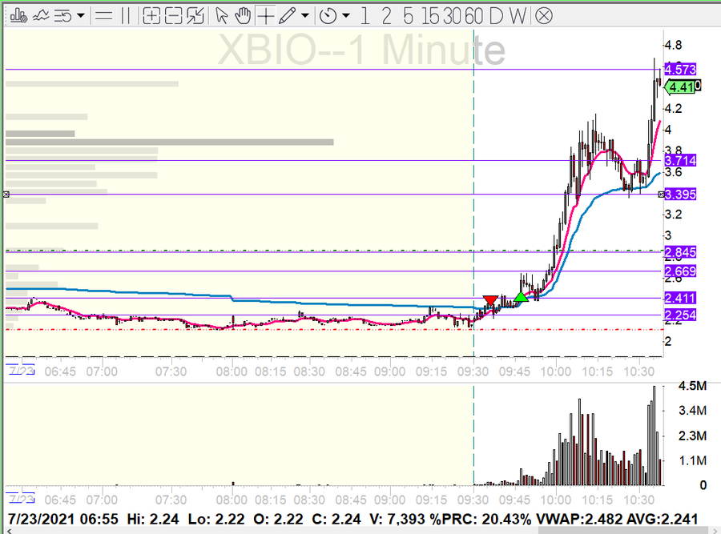Click the clock time-frame icon

pyautogui.click(x=328, y=16)
